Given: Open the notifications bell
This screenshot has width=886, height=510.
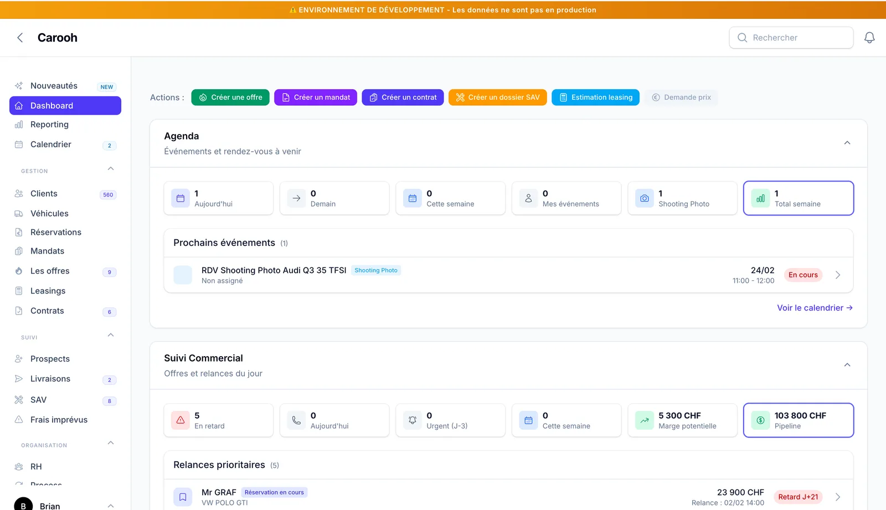Looking at the screenshot, I should point(869,38).
